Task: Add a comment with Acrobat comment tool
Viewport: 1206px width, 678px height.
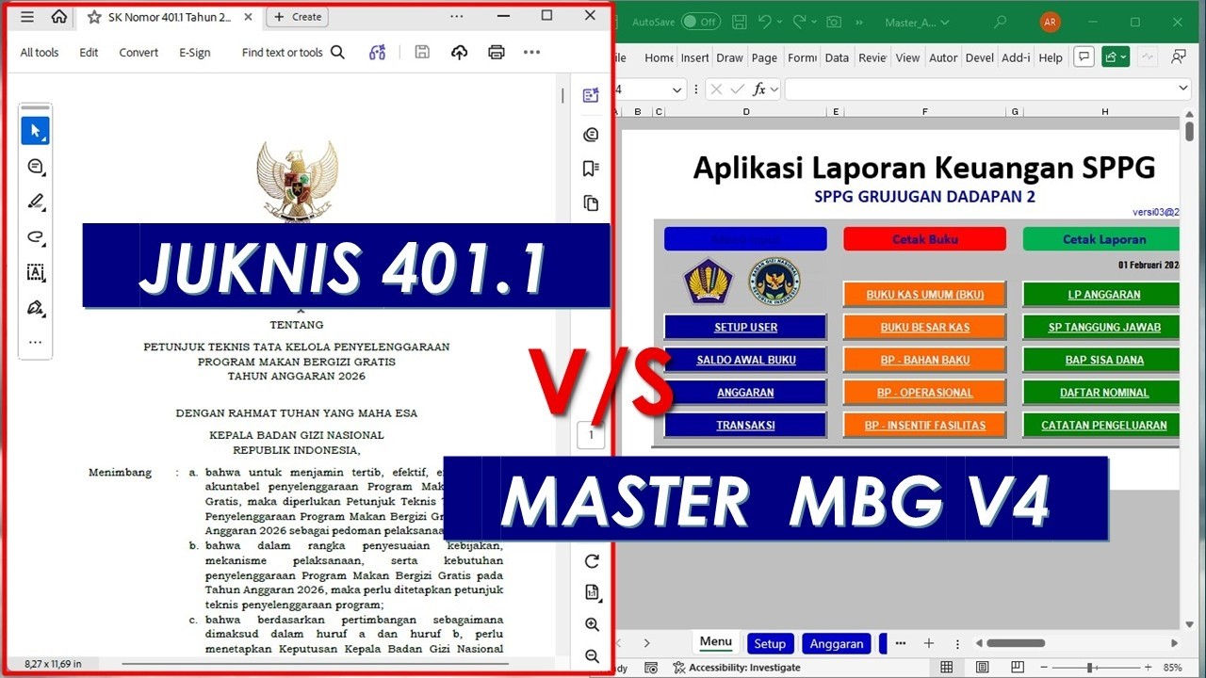Action: point(36,167)
